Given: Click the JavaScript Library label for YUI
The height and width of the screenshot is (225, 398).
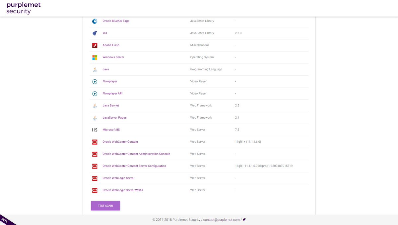Looking at the screenshot, I should [x=202, y=33].
